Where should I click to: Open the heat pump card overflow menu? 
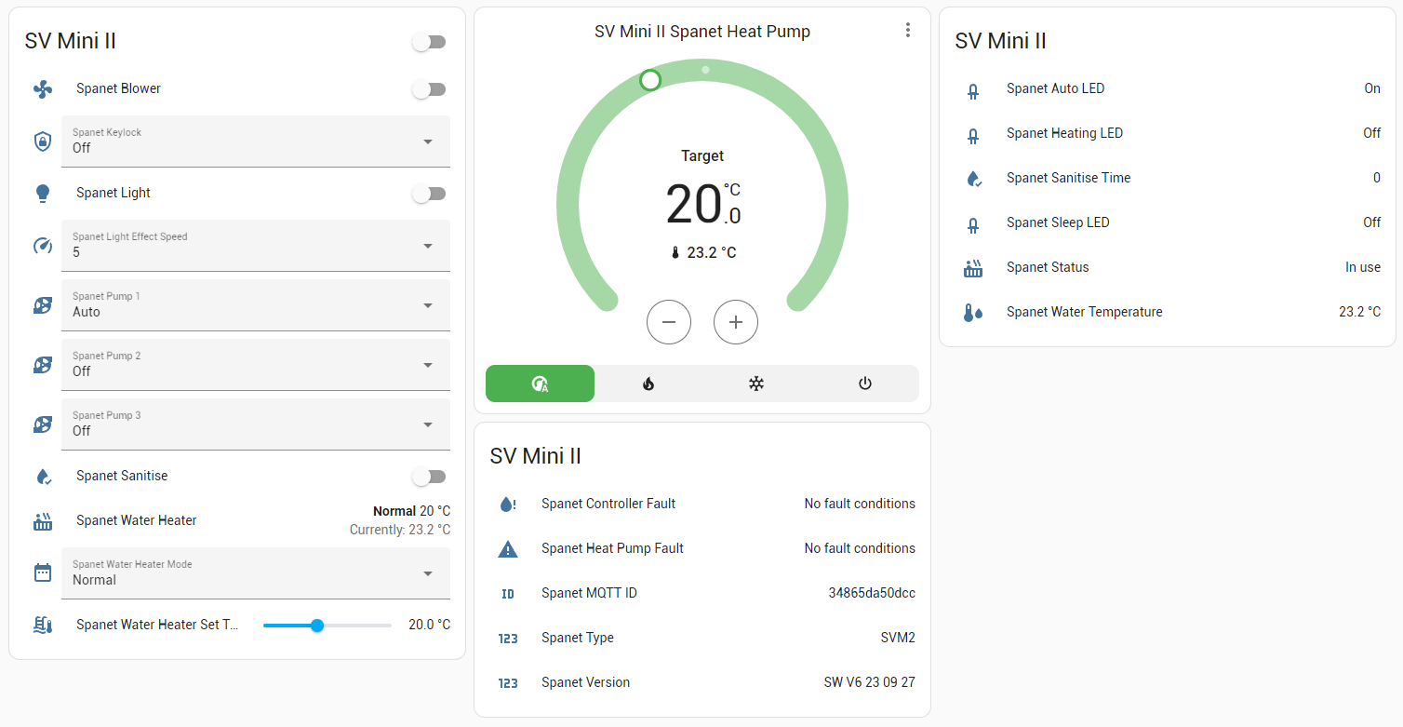tap(907, 30)
